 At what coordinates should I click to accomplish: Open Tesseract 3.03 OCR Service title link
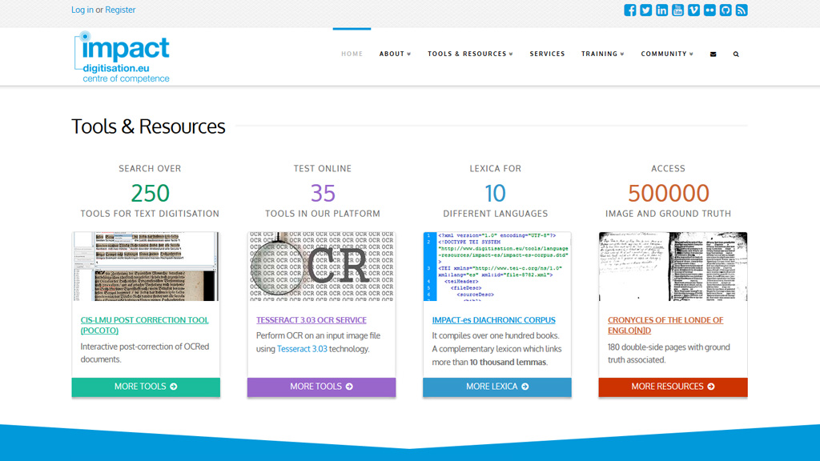(312, 320)
